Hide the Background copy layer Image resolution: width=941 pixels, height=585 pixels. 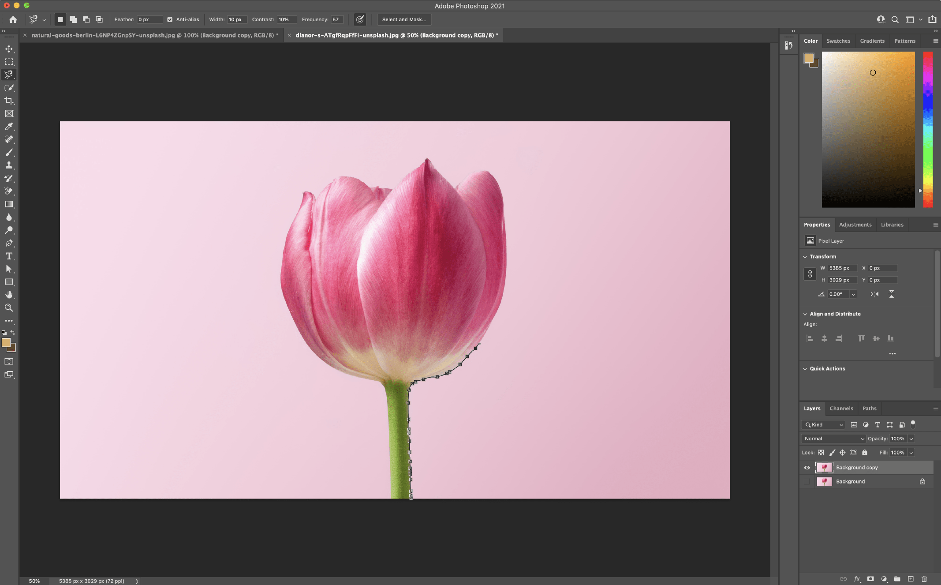tap(807, 467)
